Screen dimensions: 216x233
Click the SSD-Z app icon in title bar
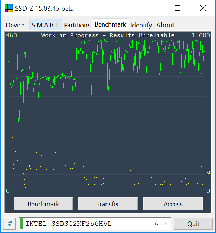coord(9,8)
